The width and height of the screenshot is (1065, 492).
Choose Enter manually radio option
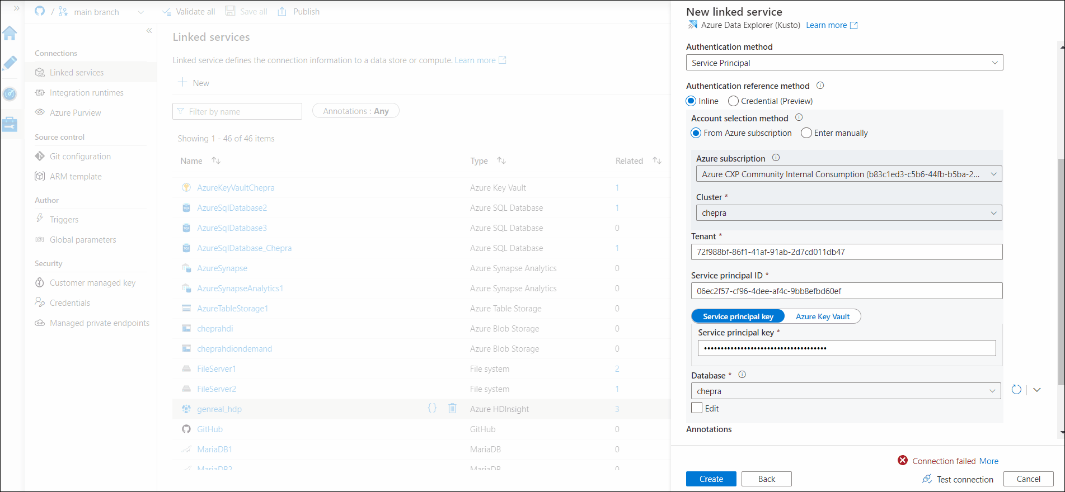(806, 133)
